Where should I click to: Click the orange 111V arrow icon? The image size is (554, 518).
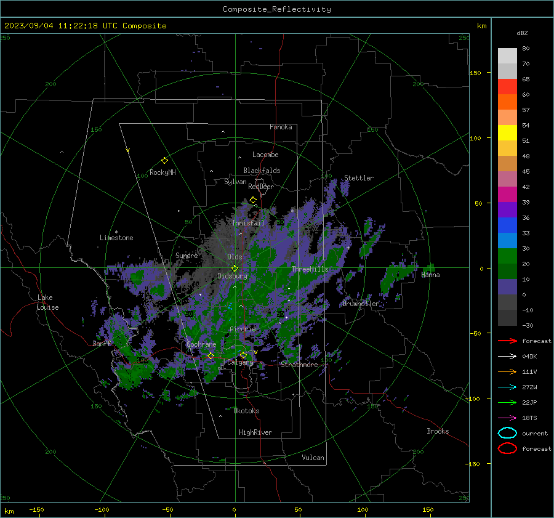click(507, 371)
